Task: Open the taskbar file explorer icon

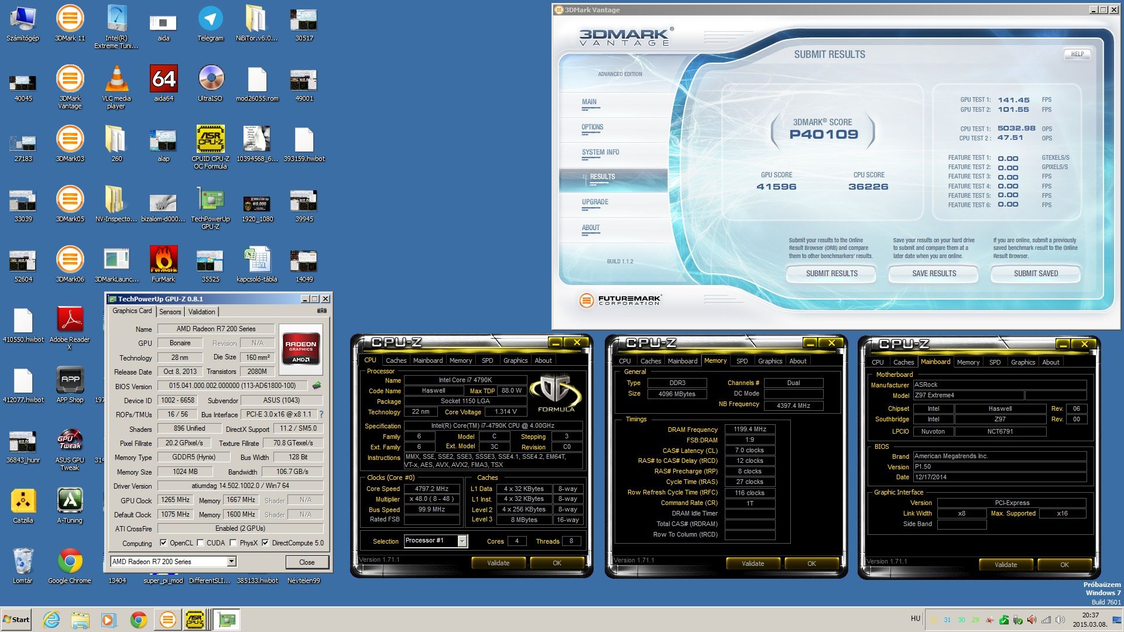Action: pyautogui.click(x=80, y=620)
